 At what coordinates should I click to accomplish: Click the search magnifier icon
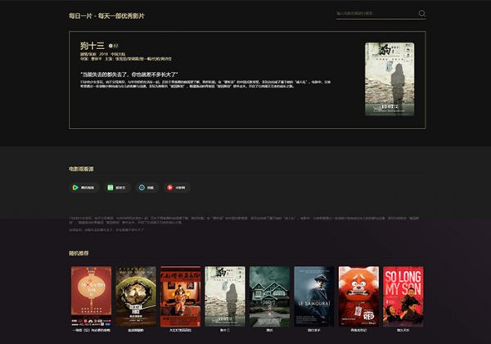(422, 14)
